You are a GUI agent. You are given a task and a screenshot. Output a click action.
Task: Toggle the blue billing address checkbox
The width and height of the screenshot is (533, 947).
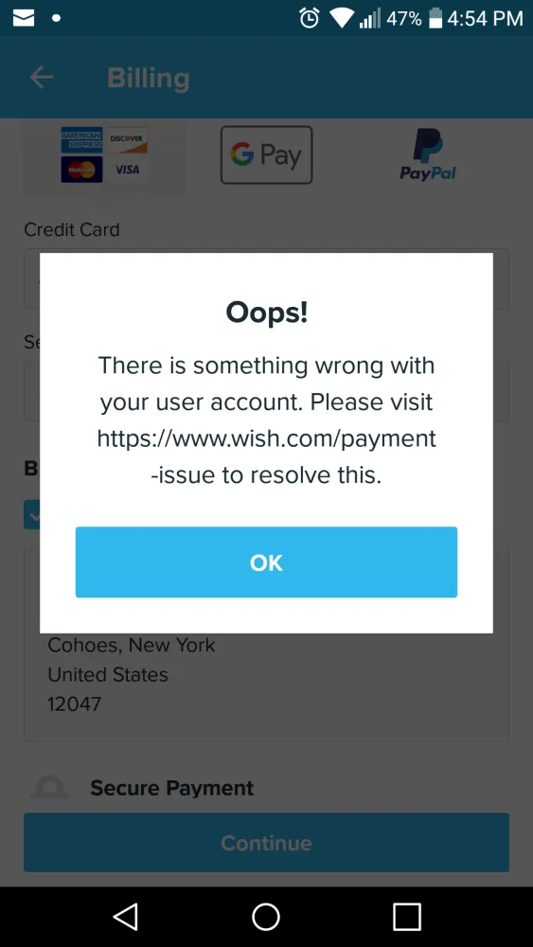tap(32, 514)
